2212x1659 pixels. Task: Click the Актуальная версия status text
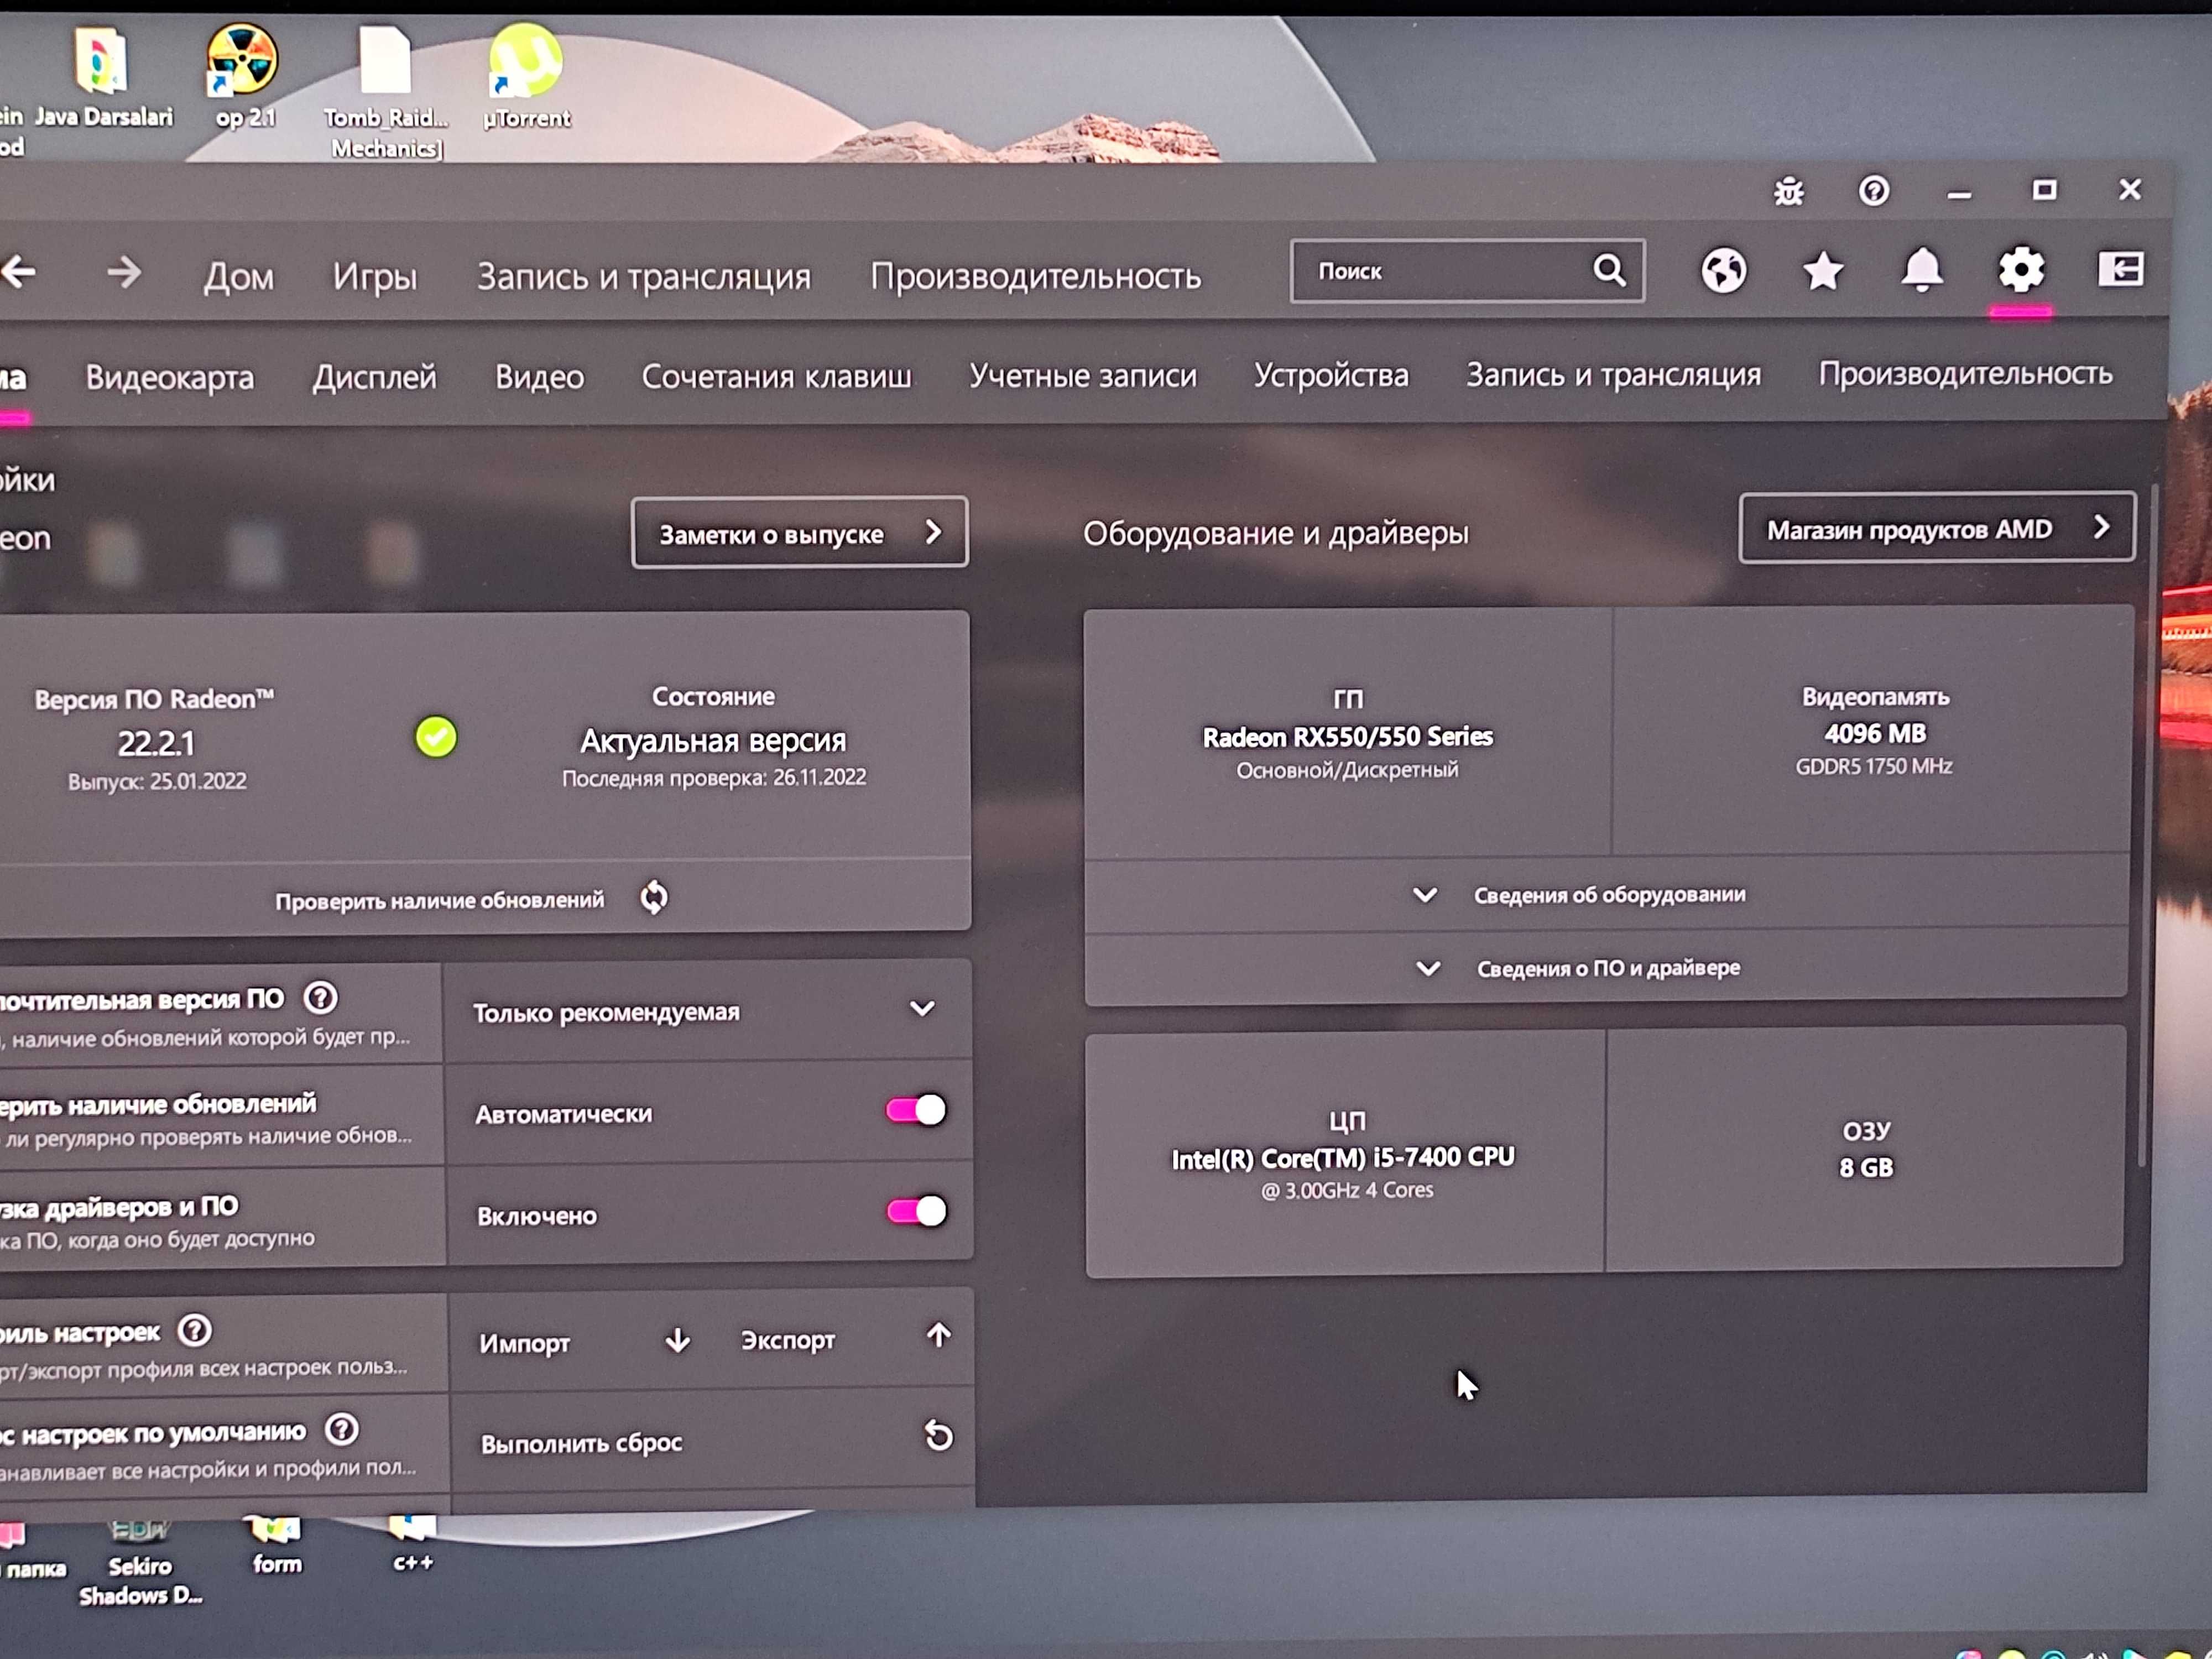(x=713, y=741)
